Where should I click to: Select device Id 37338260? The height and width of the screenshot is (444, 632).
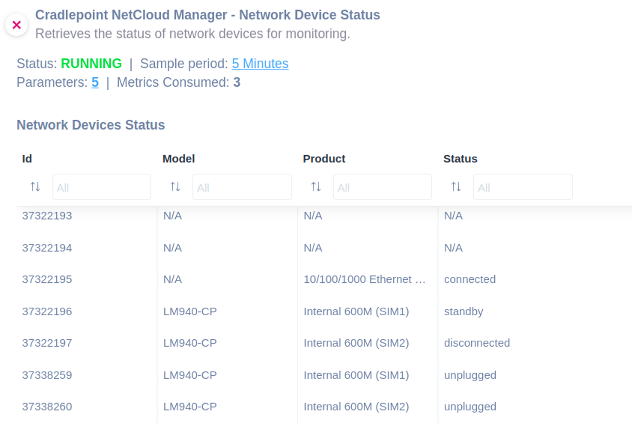coord(47,407)
